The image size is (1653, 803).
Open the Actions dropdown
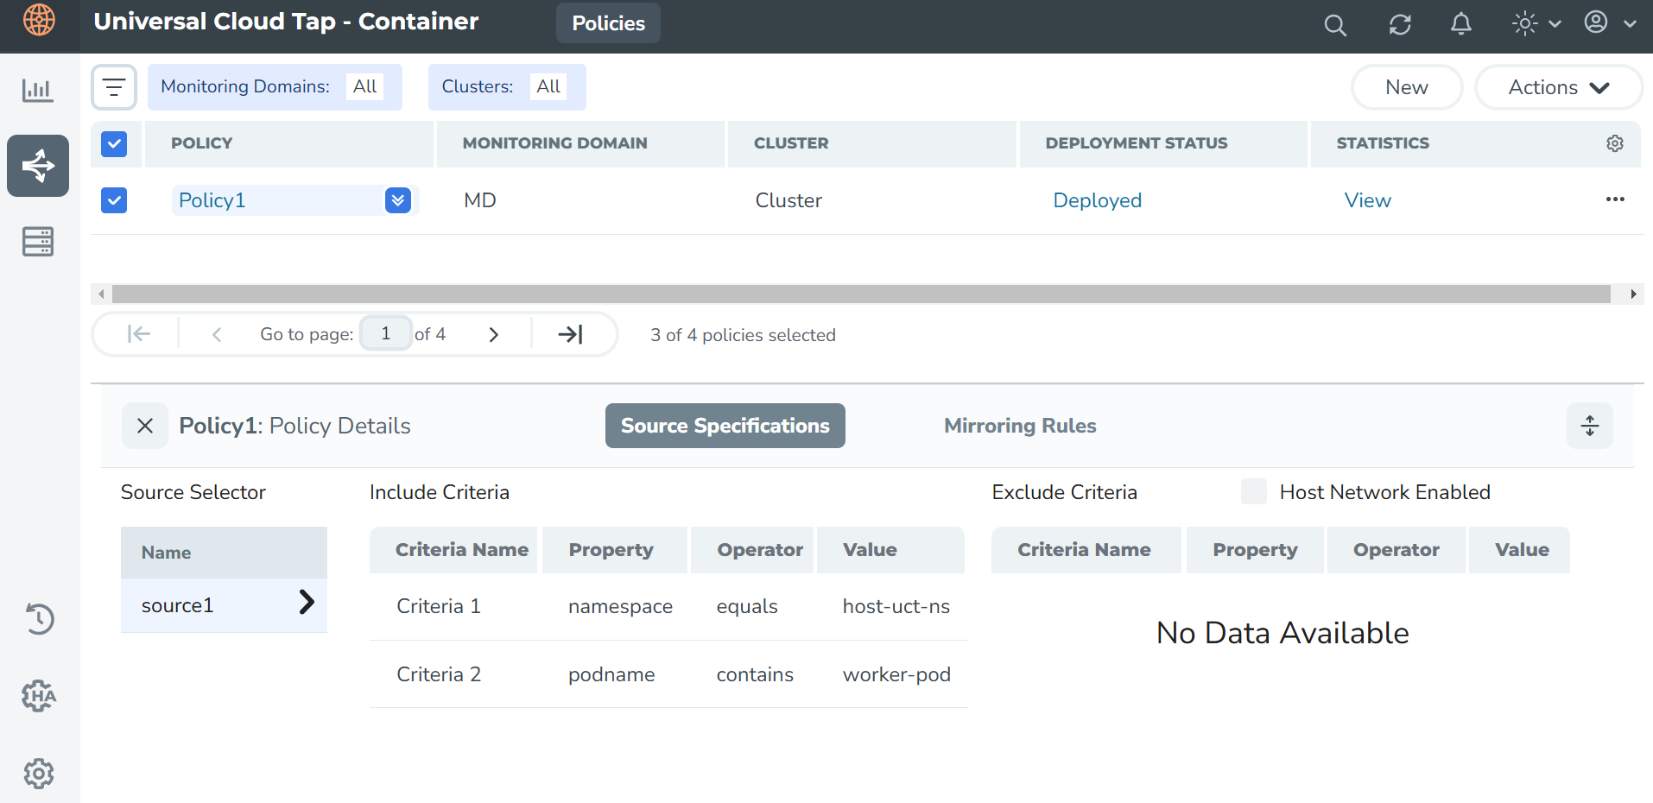coord(1557,87)
